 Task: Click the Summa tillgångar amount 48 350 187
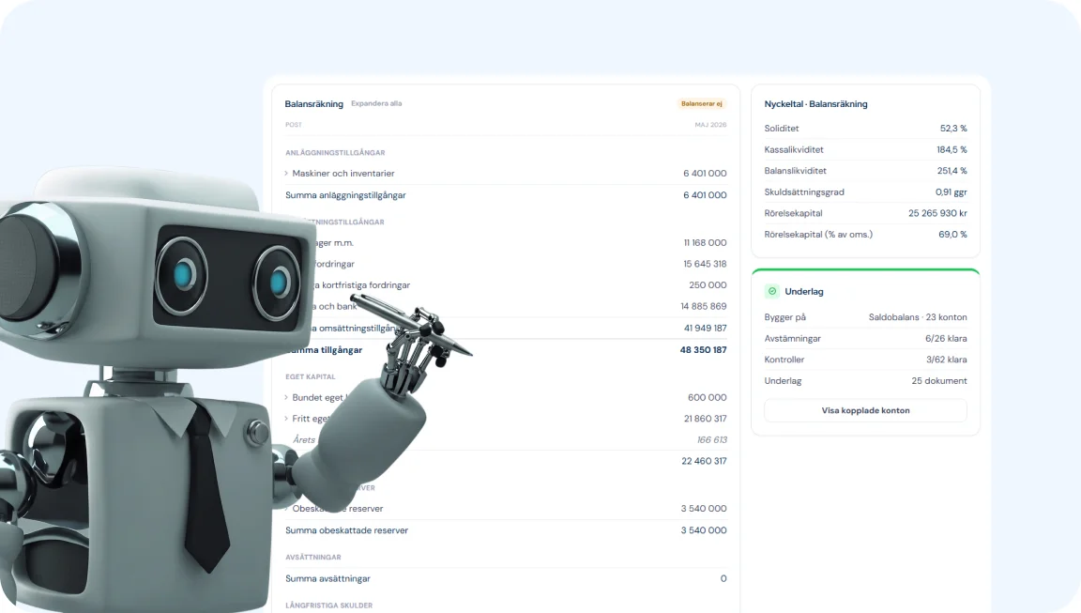pos(703,349)
